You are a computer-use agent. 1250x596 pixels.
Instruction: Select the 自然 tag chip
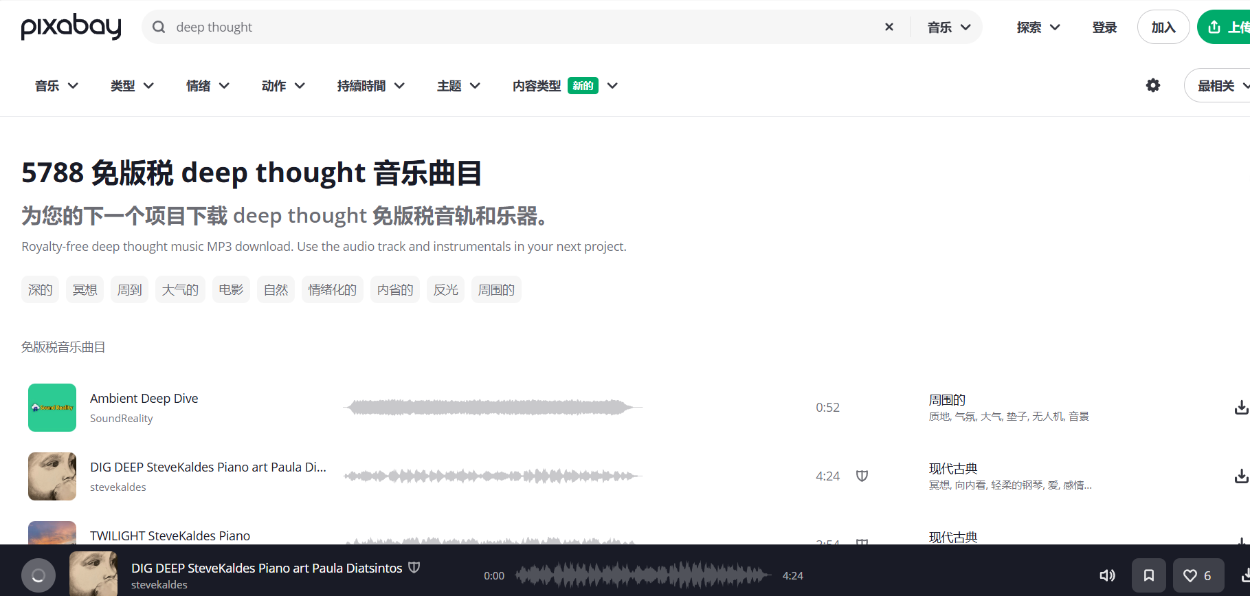pyautogui.click(x=276, y=289)
